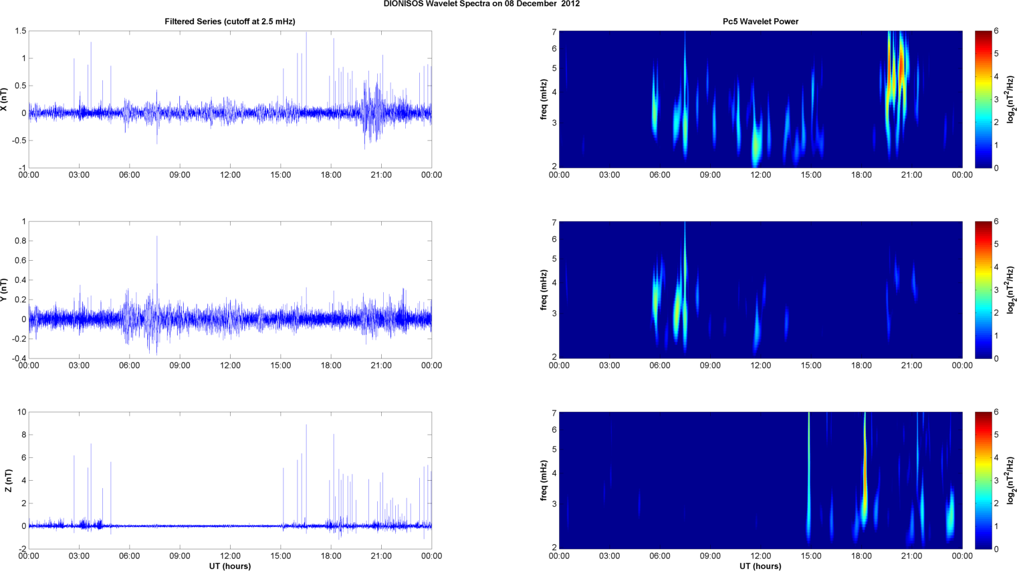Click 'freq (mHz)' label of Y wavelet spectrogram

(x=544, y=290)
